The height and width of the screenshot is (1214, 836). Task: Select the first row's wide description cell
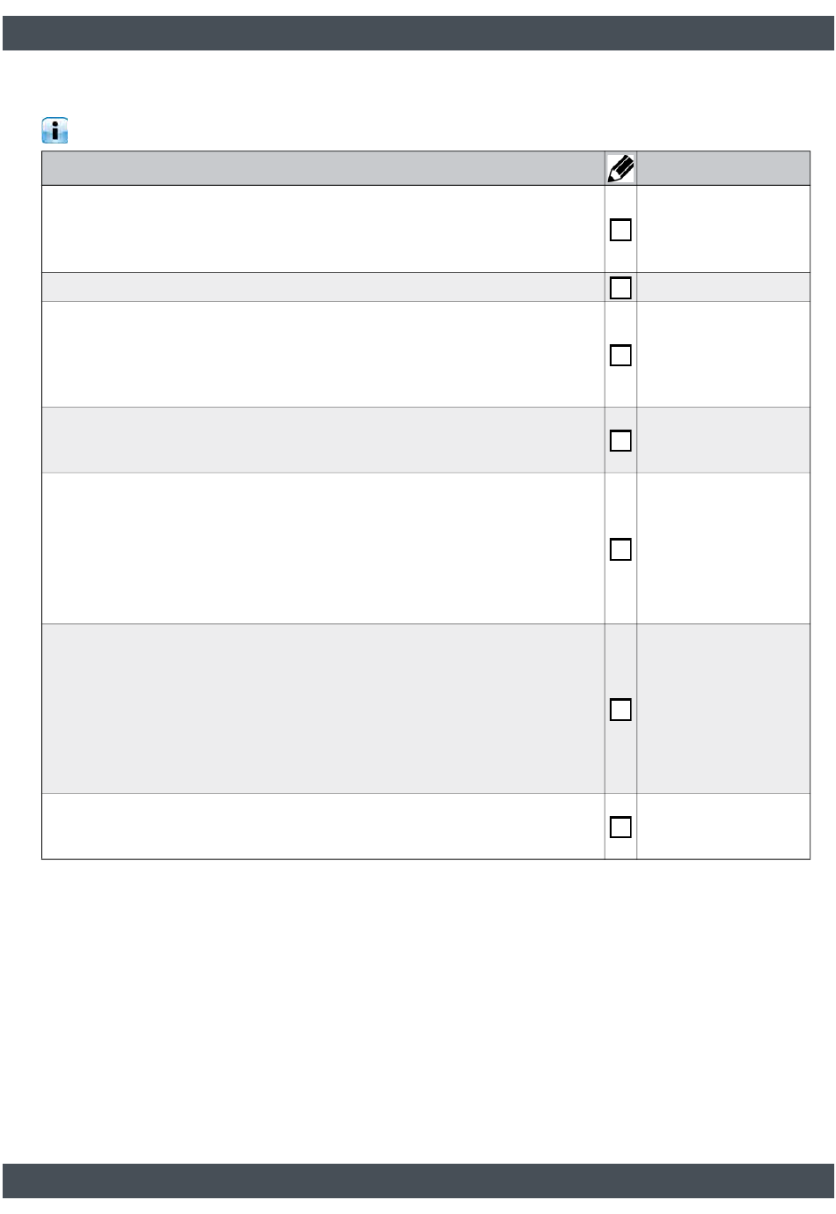point(323,229)
